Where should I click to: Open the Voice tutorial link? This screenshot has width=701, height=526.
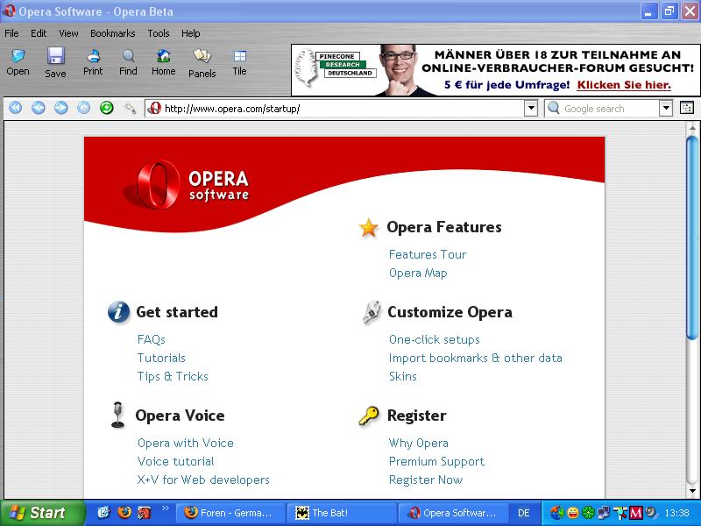176,461
